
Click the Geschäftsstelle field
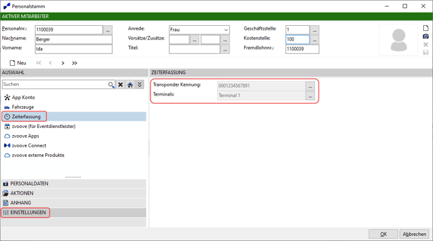(x=297, y=30)
